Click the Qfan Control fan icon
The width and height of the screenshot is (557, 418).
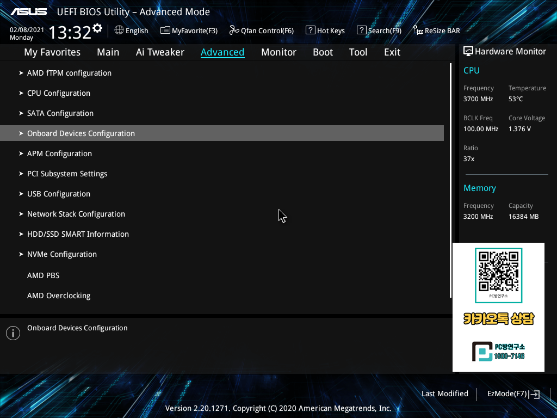(234, 30)
